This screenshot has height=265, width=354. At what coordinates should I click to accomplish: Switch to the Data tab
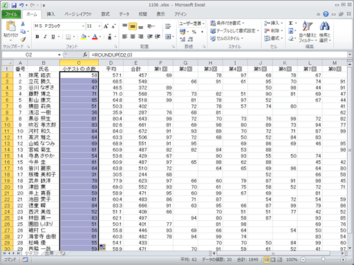[124, 14]
